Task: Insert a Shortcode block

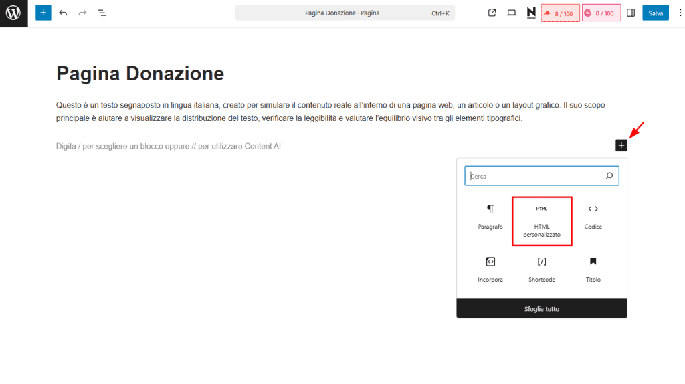Action: [x=542, y=270]
